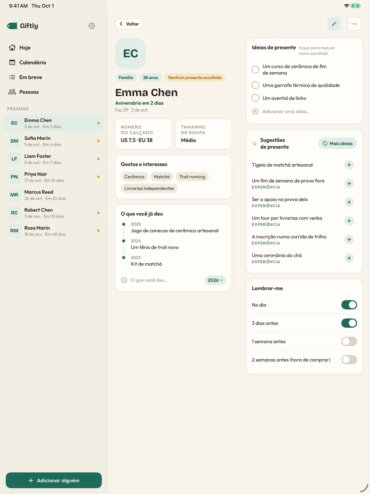Click 'Adicionar uma ideia...' field
Viewport: 370px width, 494px height.
point(304,111)
